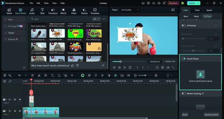Zoom out timeline with minus icon
This screenshot has width=224, height=119.
pos(135,75)
